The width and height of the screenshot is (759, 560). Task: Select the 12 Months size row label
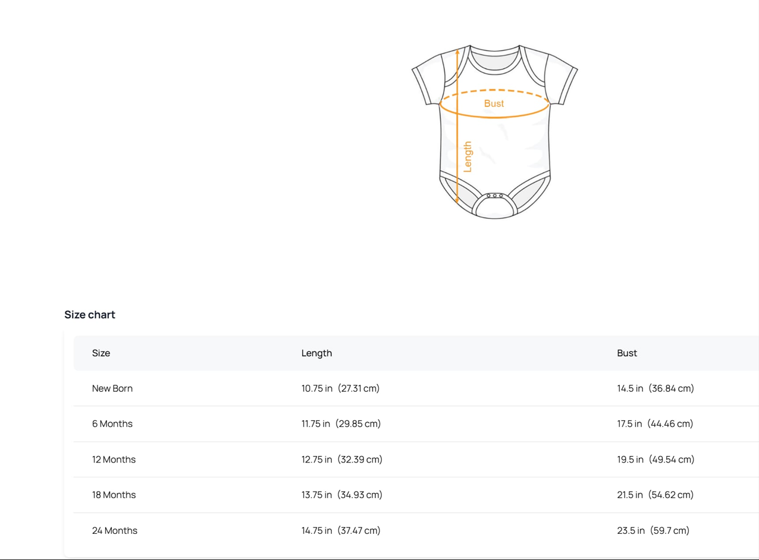pos(114,460)
